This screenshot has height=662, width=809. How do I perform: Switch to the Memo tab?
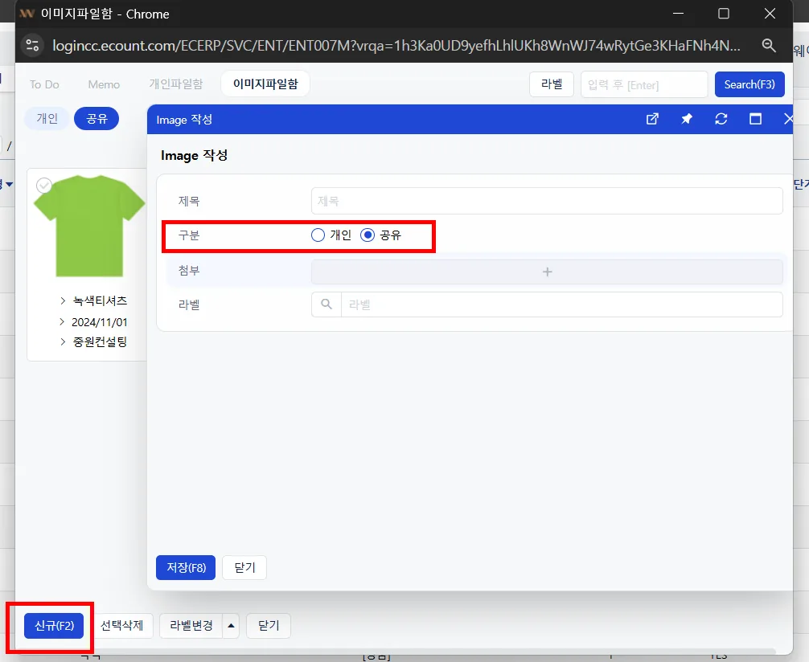pyautogui.click(x=104, y=84)
